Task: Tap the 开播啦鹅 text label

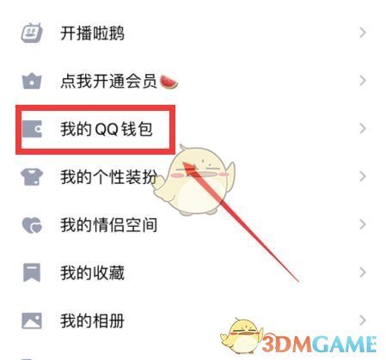Action: pyautogui.click(x=92, y=34)
